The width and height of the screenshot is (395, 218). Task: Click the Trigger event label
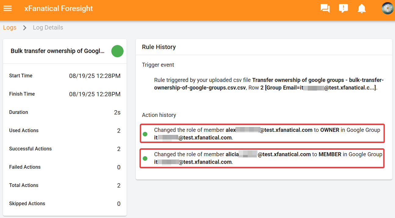pos(158,65)
